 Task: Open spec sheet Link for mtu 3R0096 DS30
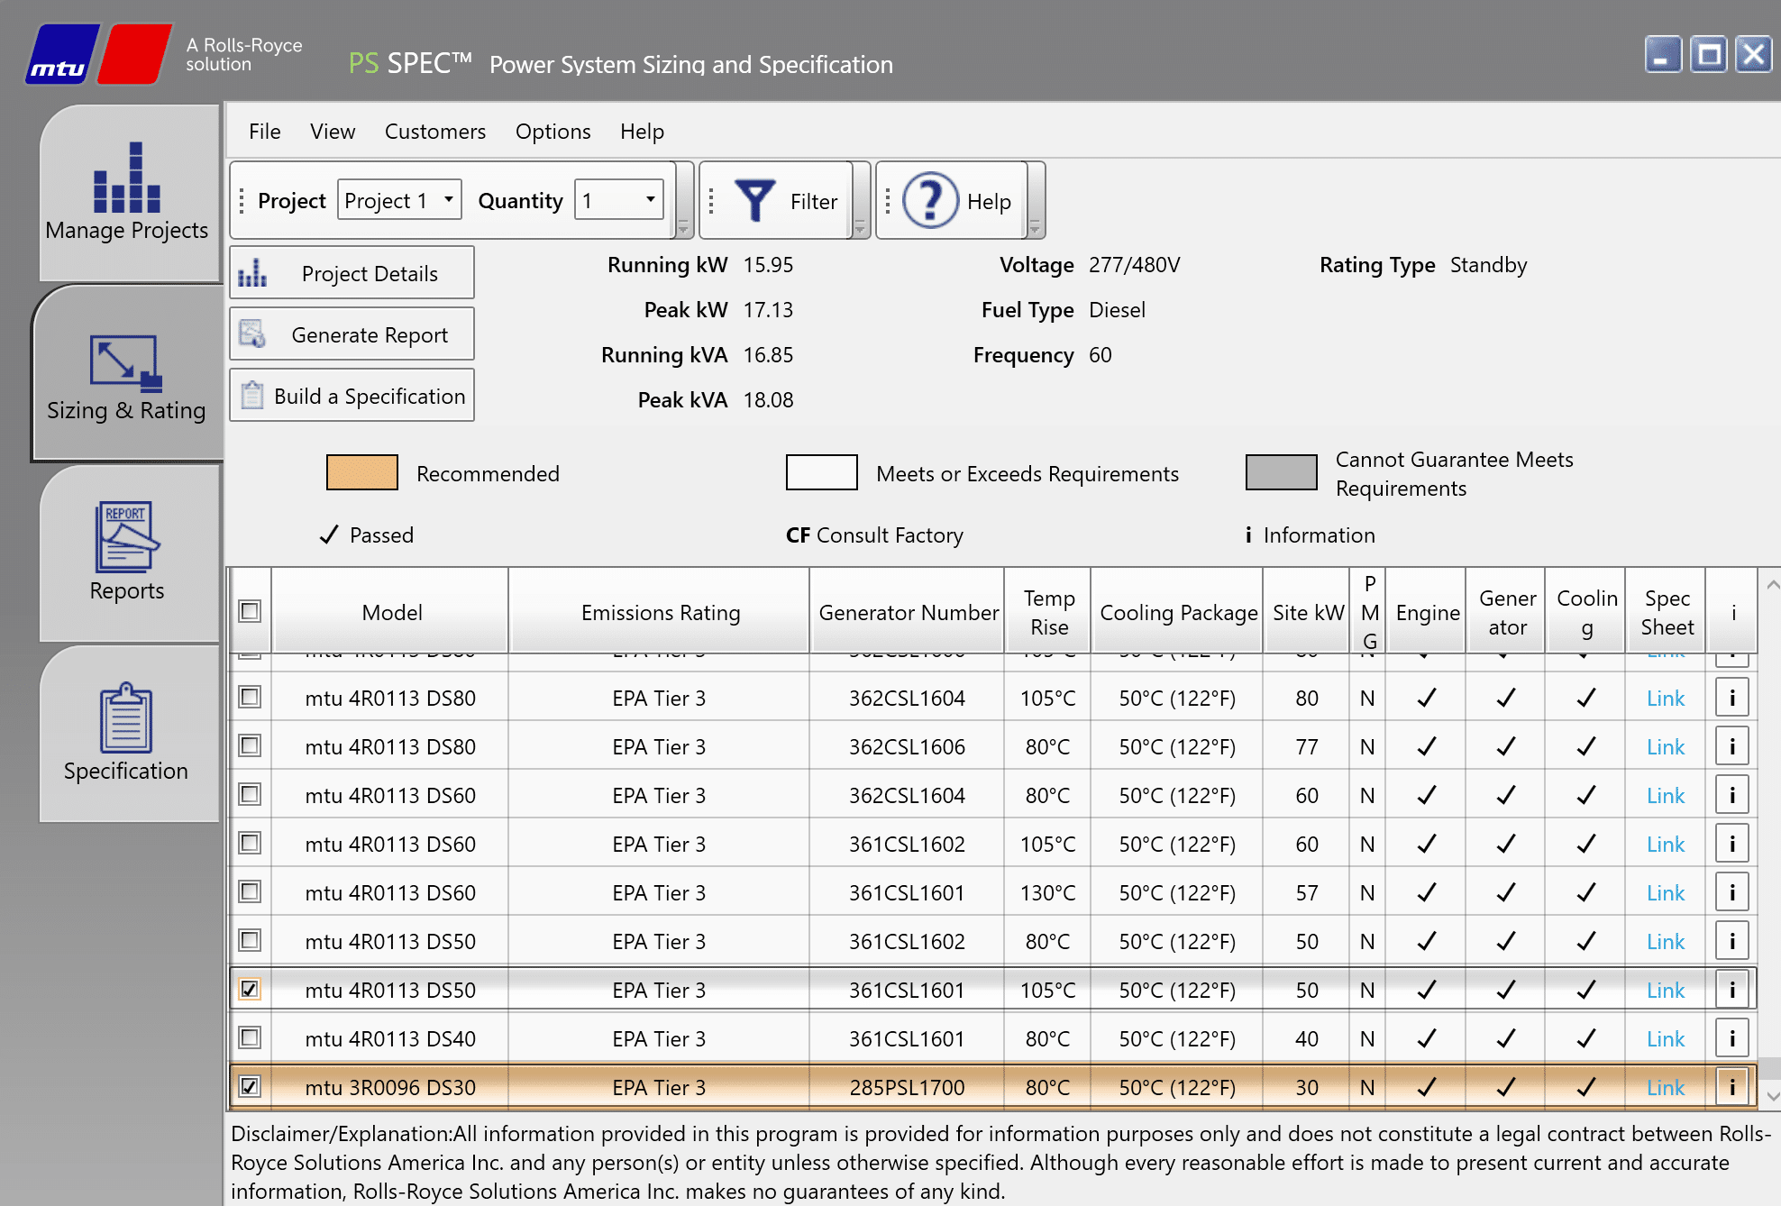click(1666, 1088)
